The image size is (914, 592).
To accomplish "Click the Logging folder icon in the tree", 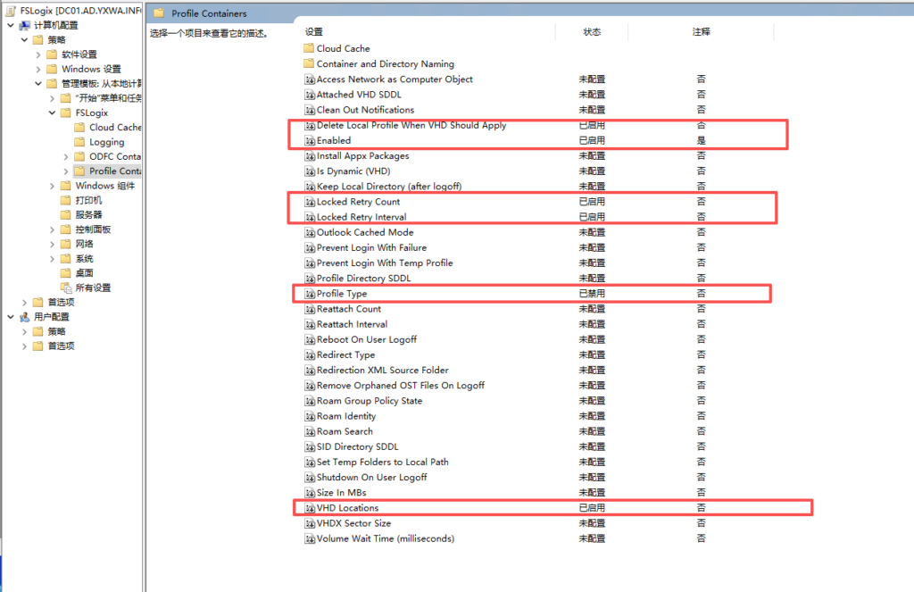I will (x=80, y=142).
